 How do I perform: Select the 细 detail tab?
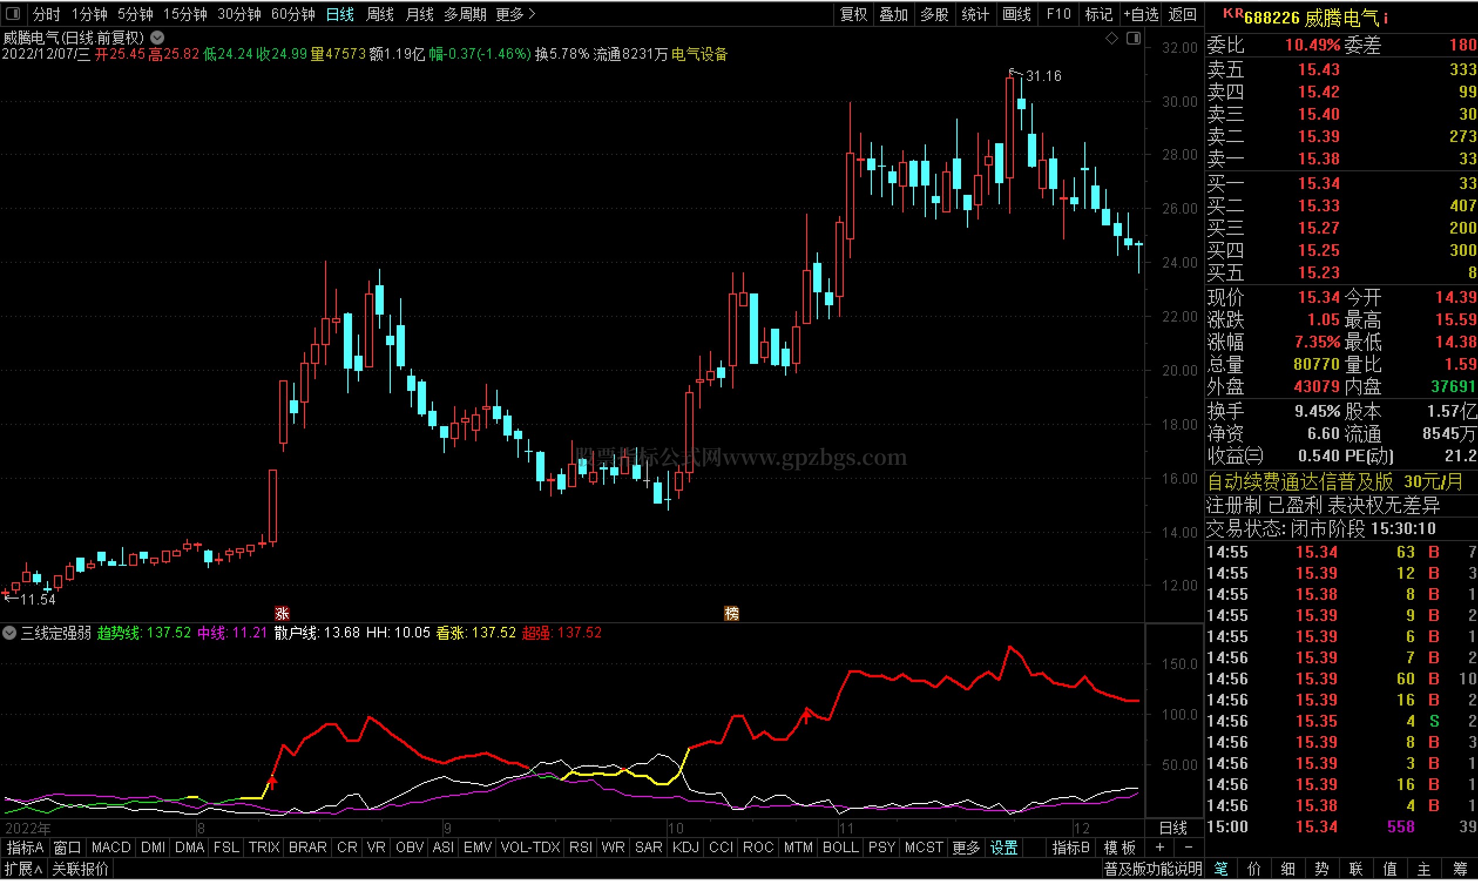pos(1287,870)
